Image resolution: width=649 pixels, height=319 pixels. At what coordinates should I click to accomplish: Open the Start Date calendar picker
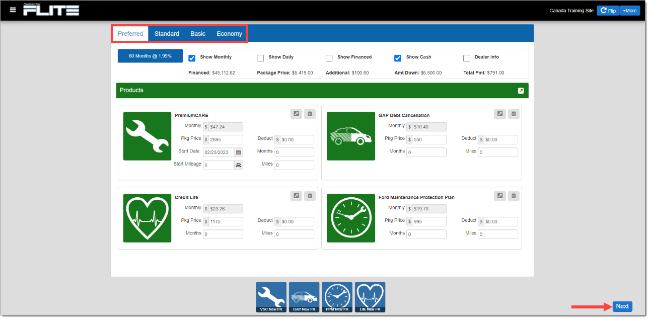click(x=239, y=152)
